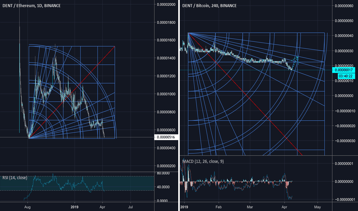Click the MACD scale label -0.00000001
The height and width of the screenshot is (211, 358).
[x=345, y=199]
